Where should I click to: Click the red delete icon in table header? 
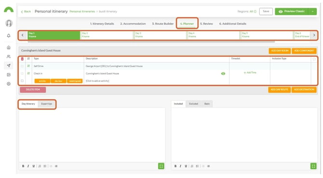22,59
